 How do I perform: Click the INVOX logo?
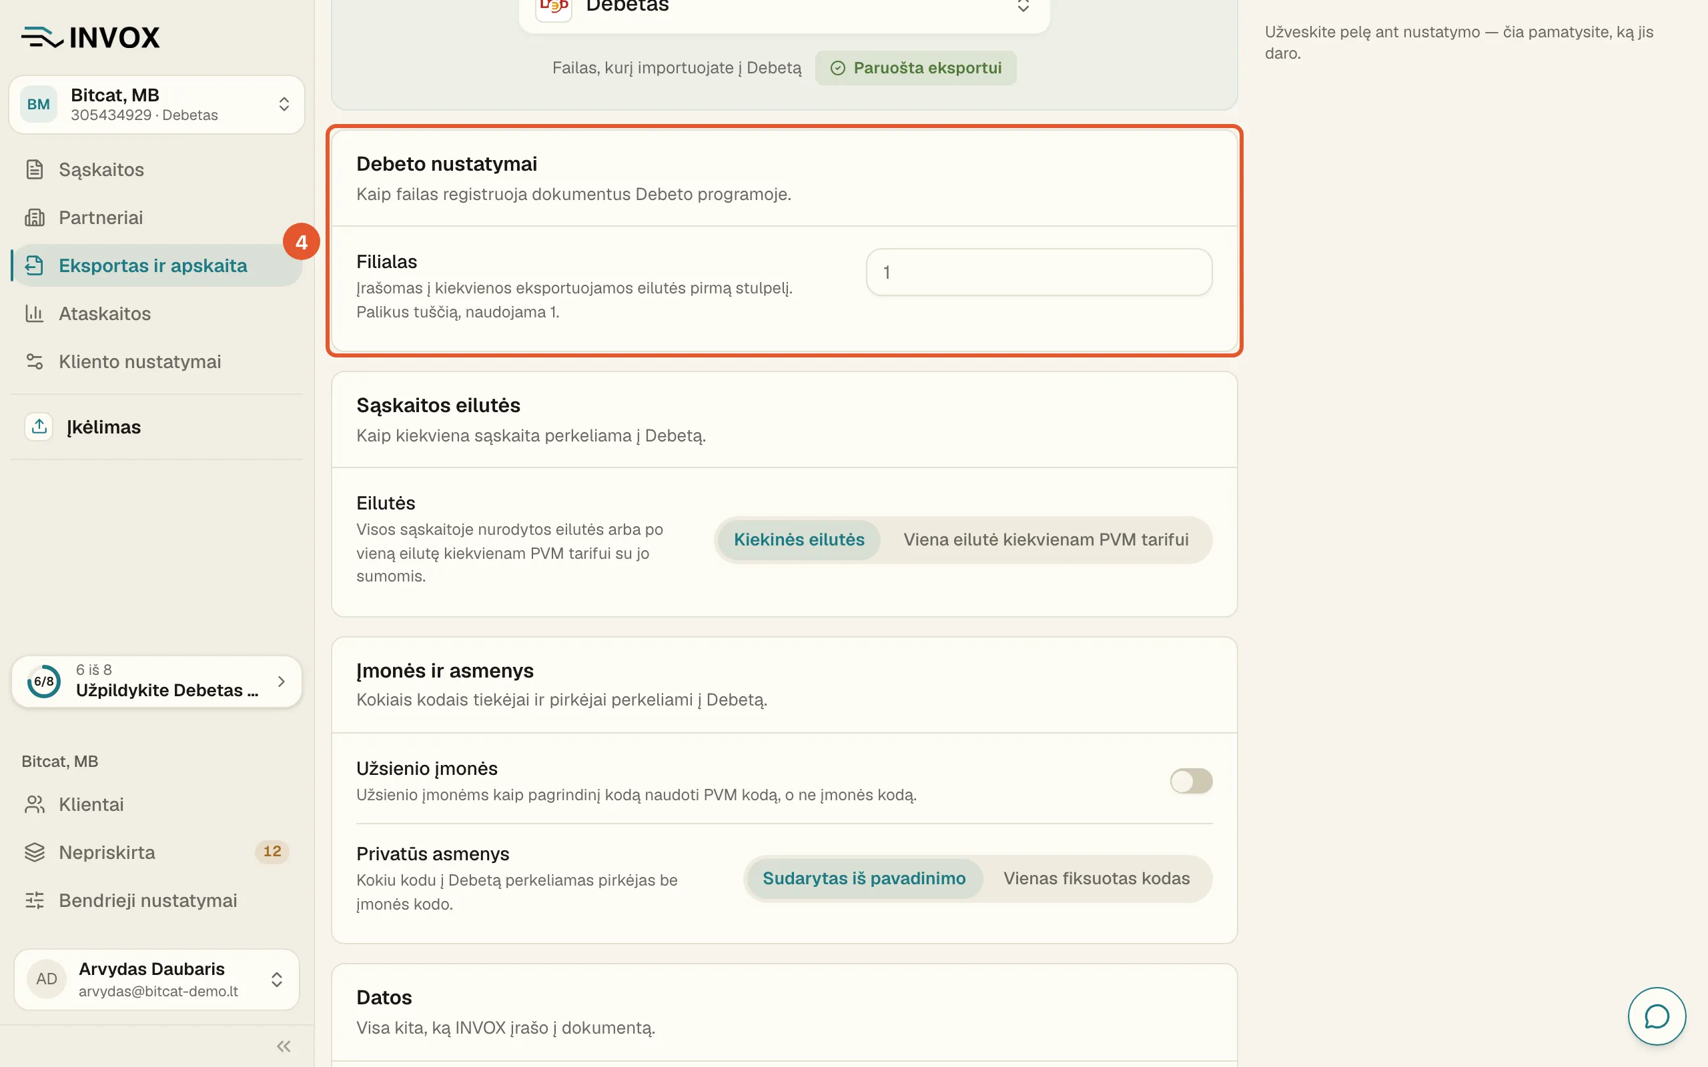90,37
